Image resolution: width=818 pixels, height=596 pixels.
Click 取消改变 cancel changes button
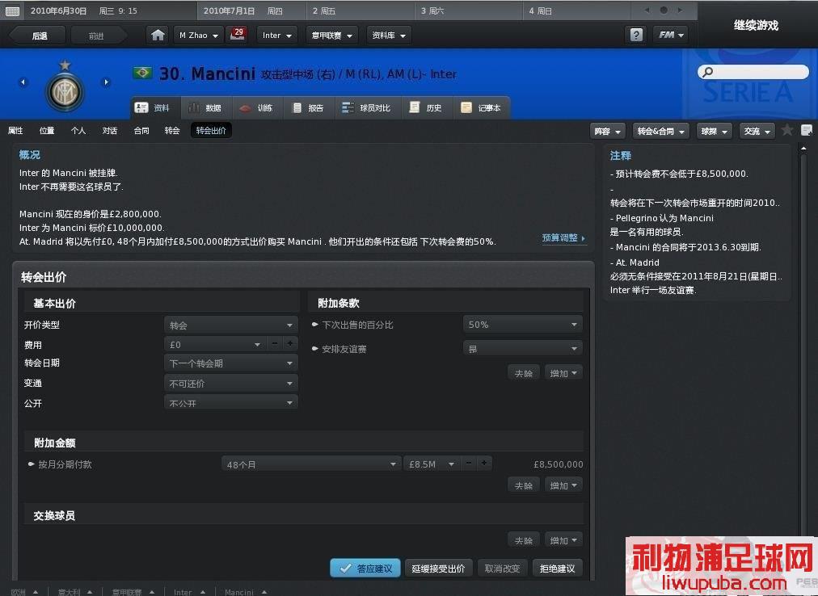[x=503, y=569]
